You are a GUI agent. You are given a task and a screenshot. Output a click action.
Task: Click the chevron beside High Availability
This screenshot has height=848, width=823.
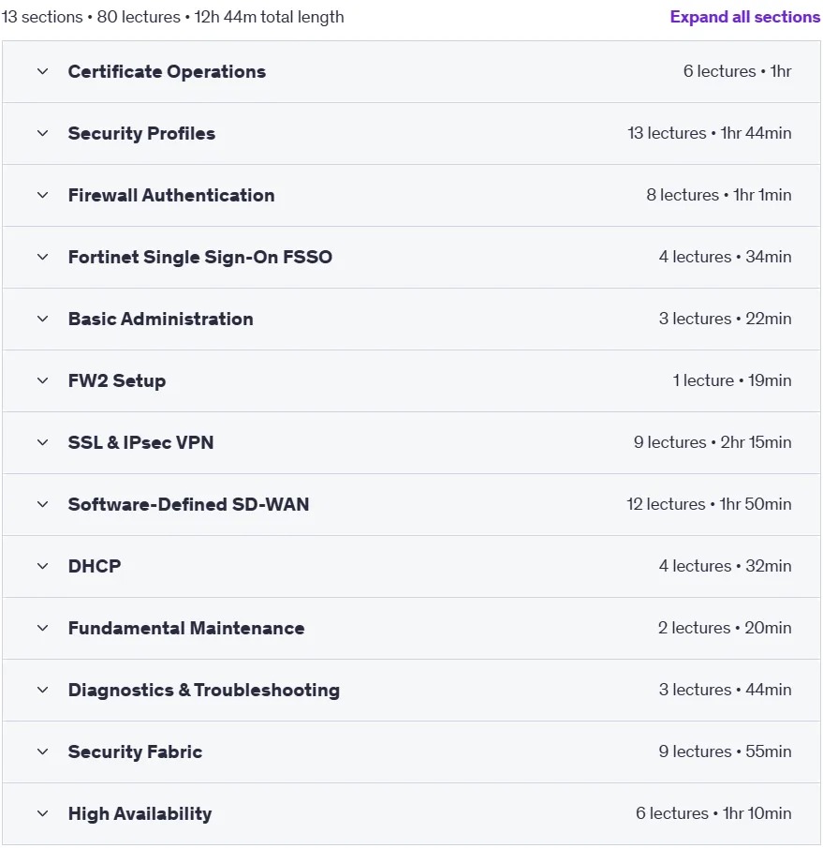(43, 813)
